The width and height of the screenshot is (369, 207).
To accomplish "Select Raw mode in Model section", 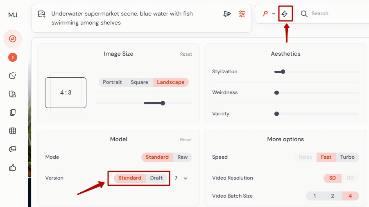I will [x=182, y=157].
